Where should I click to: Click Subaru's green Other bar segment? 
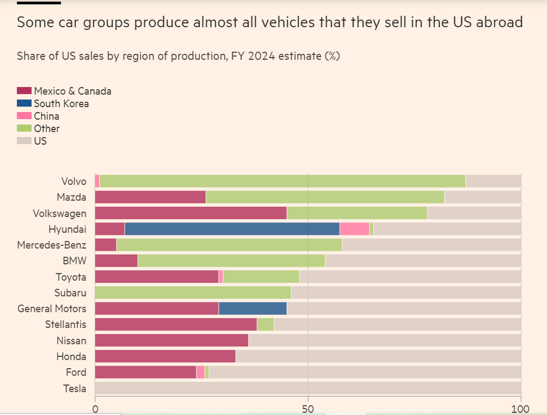tap(193, 293)
